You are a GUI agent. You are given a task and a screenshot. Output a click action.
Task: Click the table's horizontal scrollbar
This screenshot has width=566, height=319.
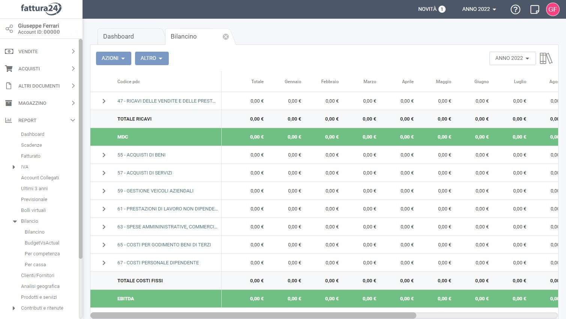[253, 316]
